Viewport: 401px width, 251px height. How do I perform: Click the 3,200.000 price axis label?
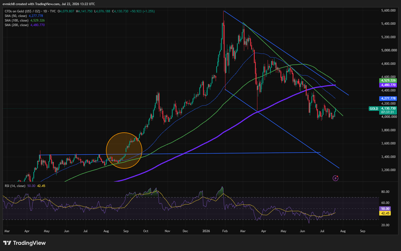pyautogui.click(x=388, y=170)
